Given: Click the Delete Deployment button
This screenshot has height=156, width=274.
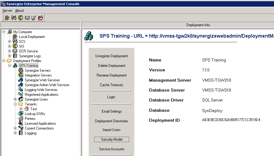Looking at the screenshot, I should click(x=111, y=66).
